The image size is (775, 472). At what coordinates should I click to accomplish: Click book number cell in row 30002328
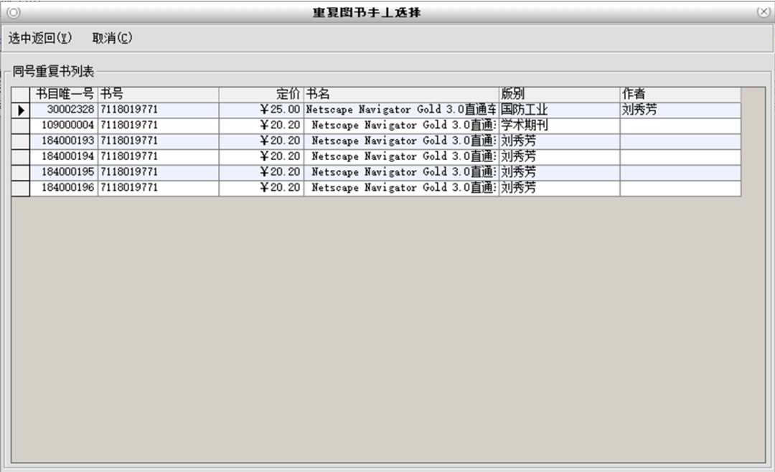pyautogui.click(x=159, y=110)
